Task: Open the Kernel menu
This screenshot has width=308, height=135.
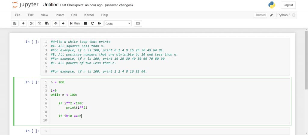Action: (89, 15)
